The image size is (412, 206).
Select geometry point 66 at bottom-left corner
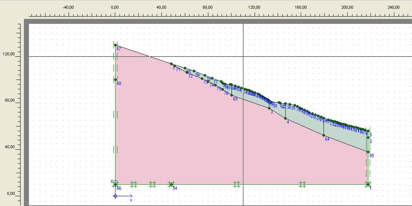tap(115, 184)
